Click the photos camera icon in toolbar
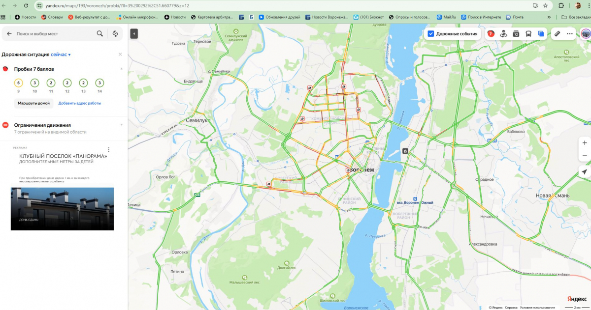Screen dimensions: 591x310 516,34
